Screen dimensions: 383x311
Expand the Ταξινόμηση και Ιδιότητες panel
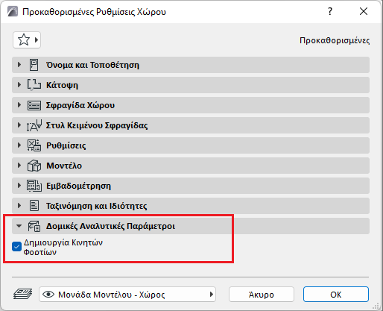(x=19, y=206)
